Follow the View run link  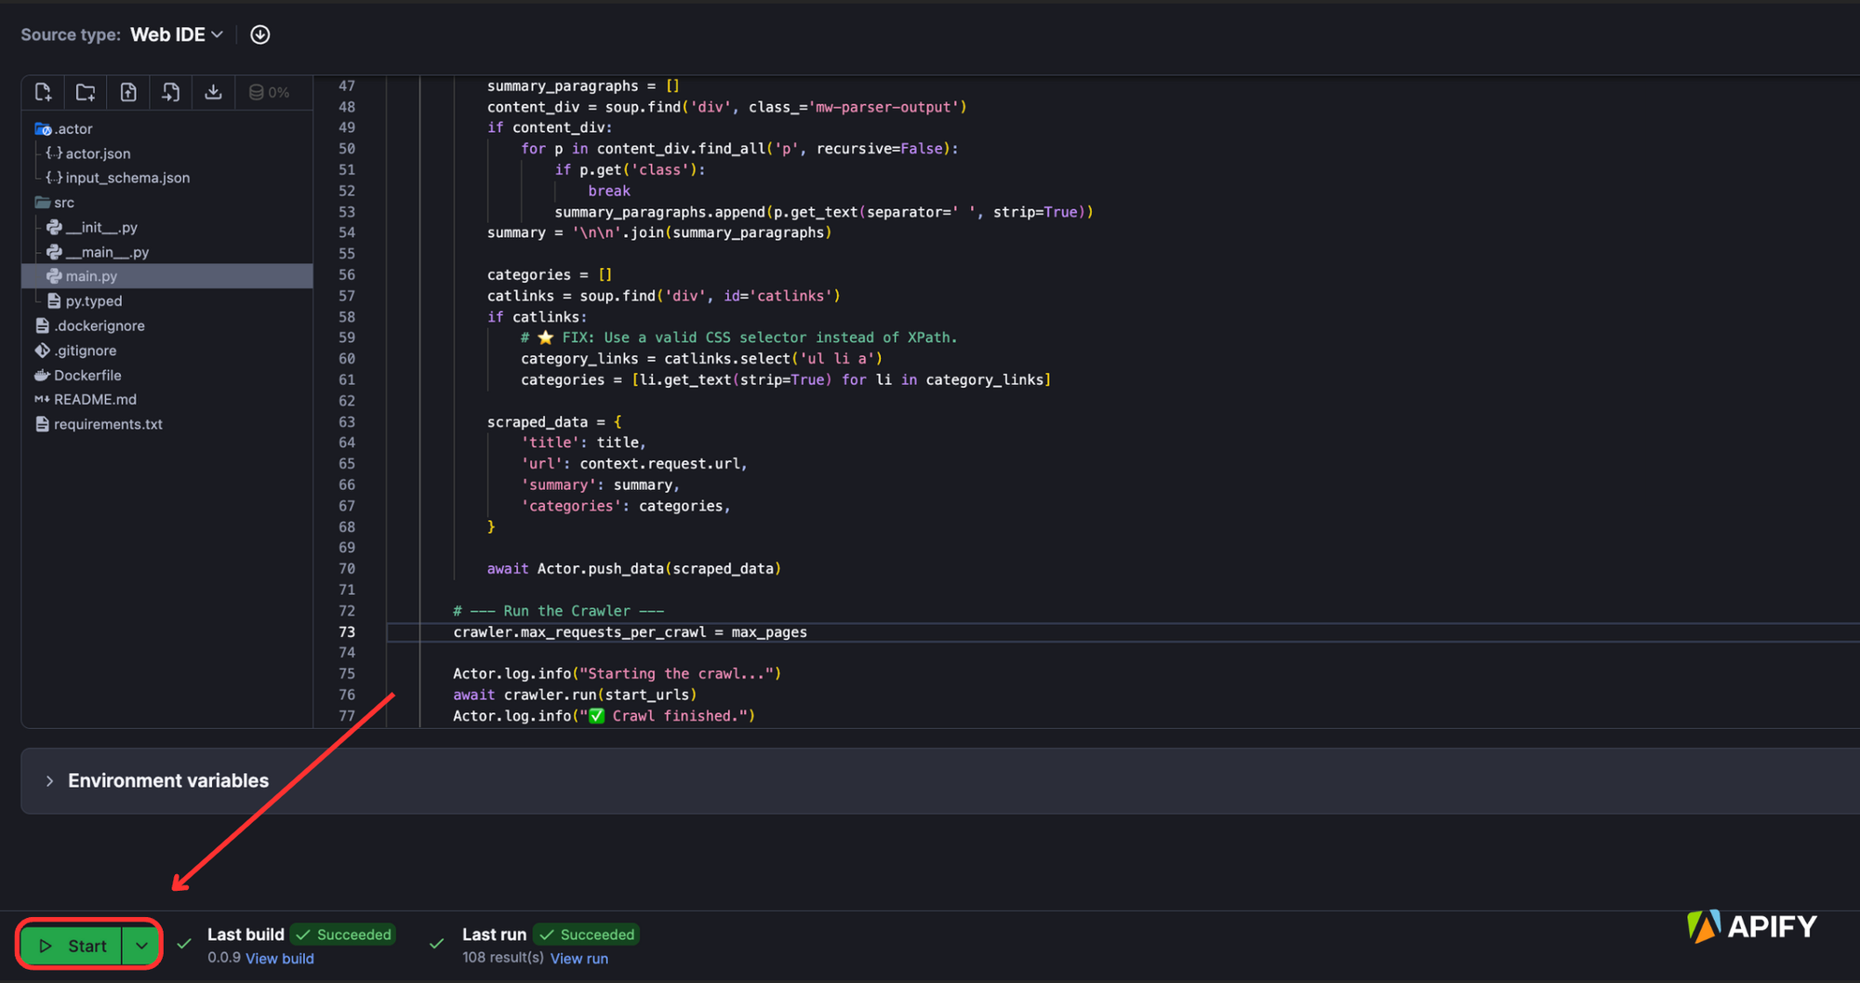click(579, 959)
